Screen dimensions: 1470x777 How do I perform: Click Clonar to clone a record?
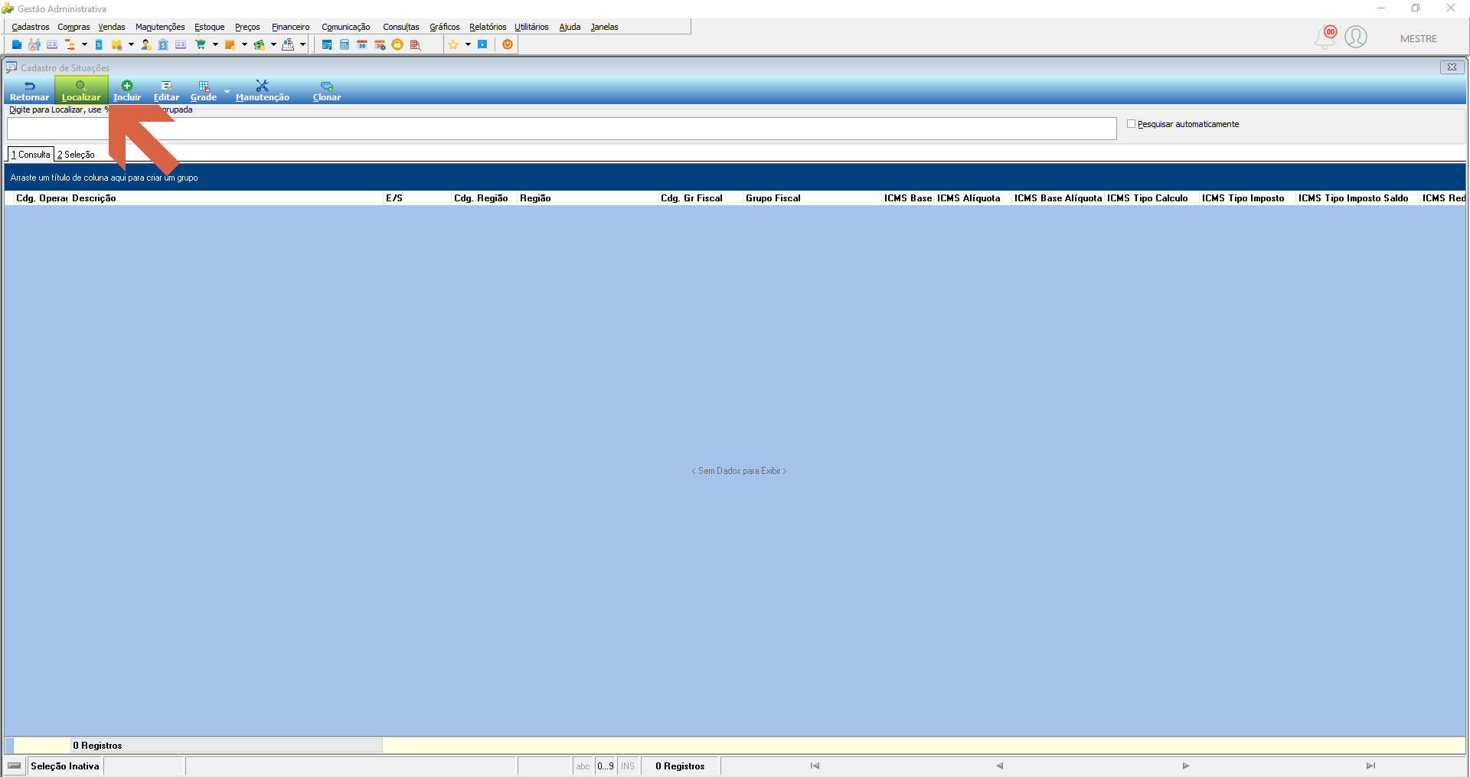click(x=327, y=91)
